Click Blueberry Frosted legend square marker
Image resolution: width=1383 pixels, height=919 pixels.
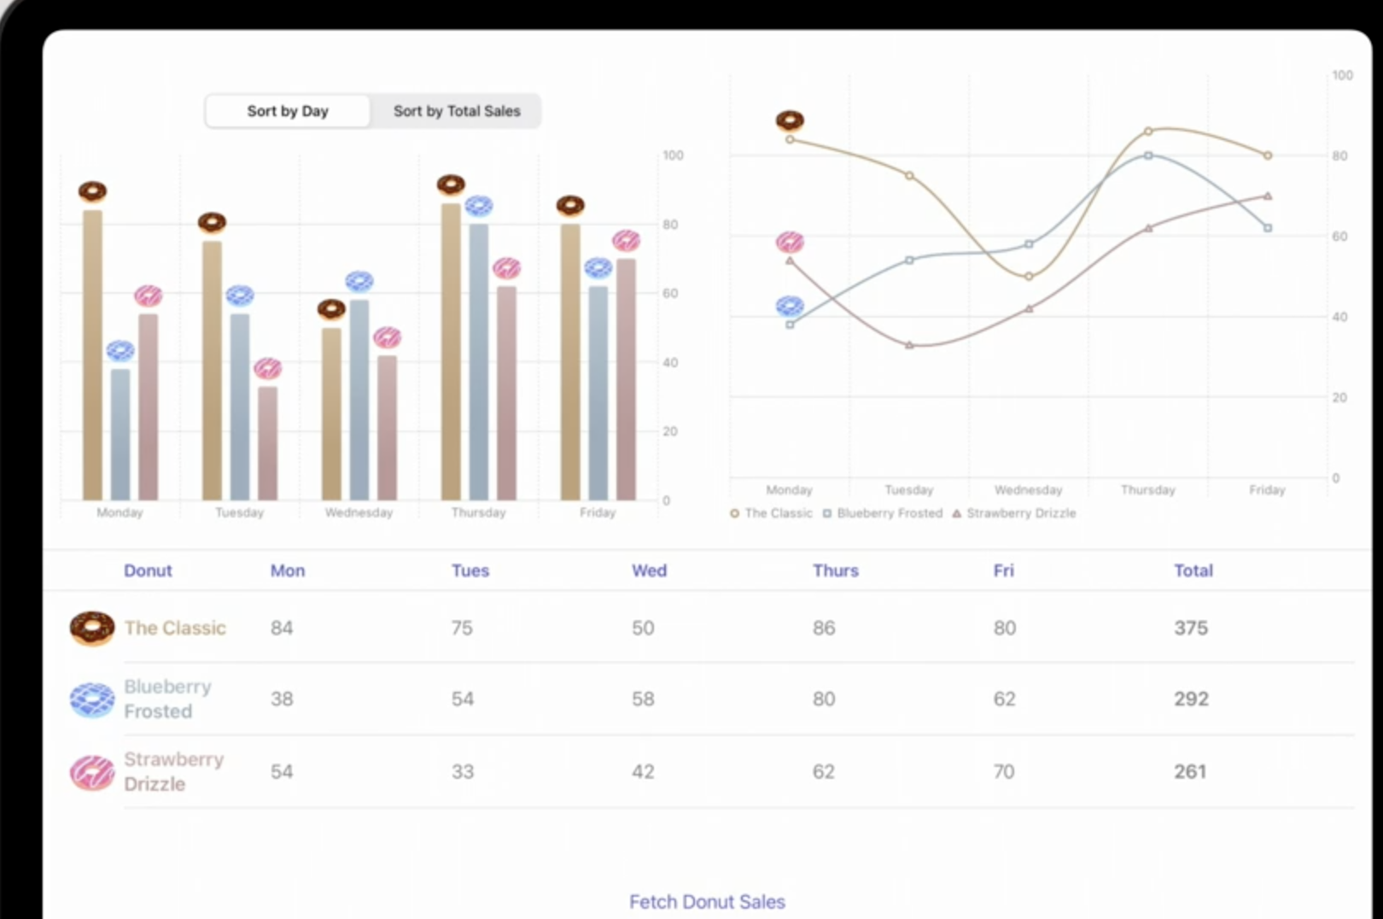(x=827, y=513)
